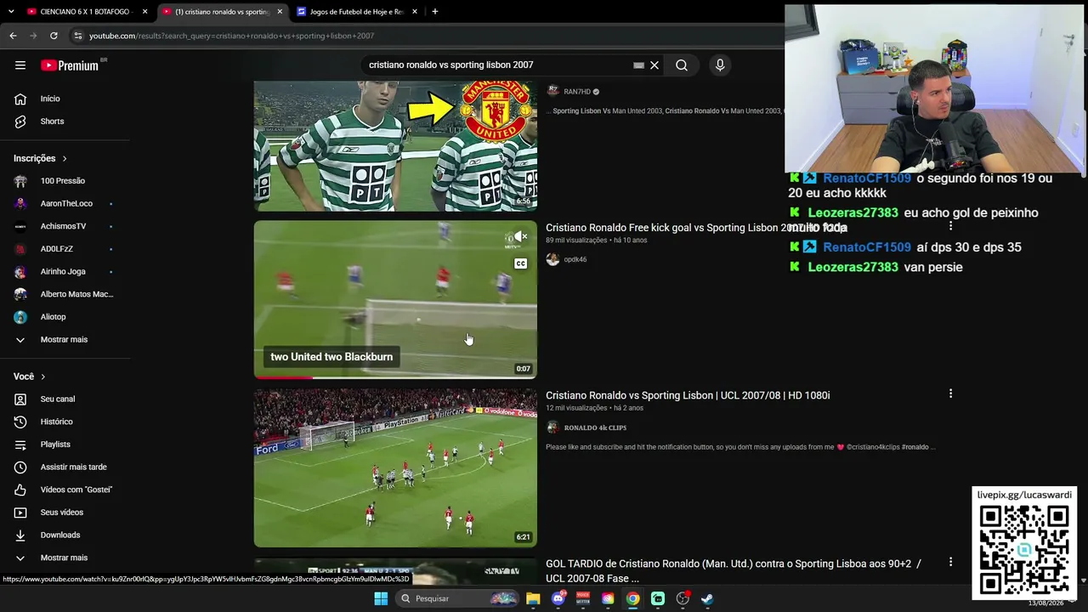Expand the Você section with Mostrar mais
The height and width of the screenshot is (612, 1088).
65,558
